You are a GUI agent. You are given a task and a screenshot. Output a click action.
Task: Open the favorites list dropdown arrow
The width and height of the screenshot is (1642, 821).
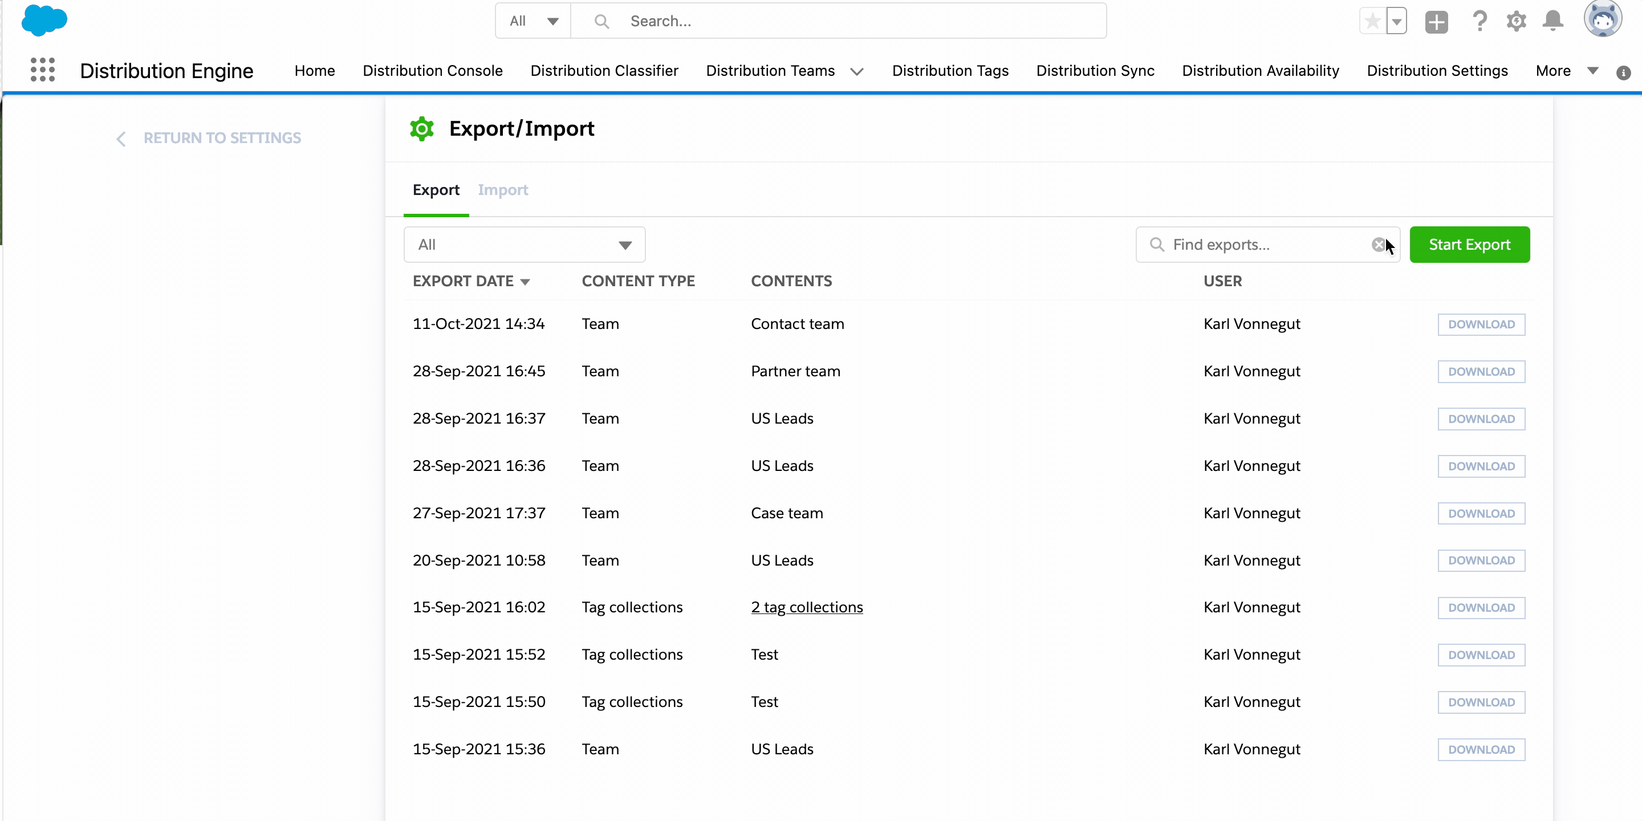point(1396,22)
